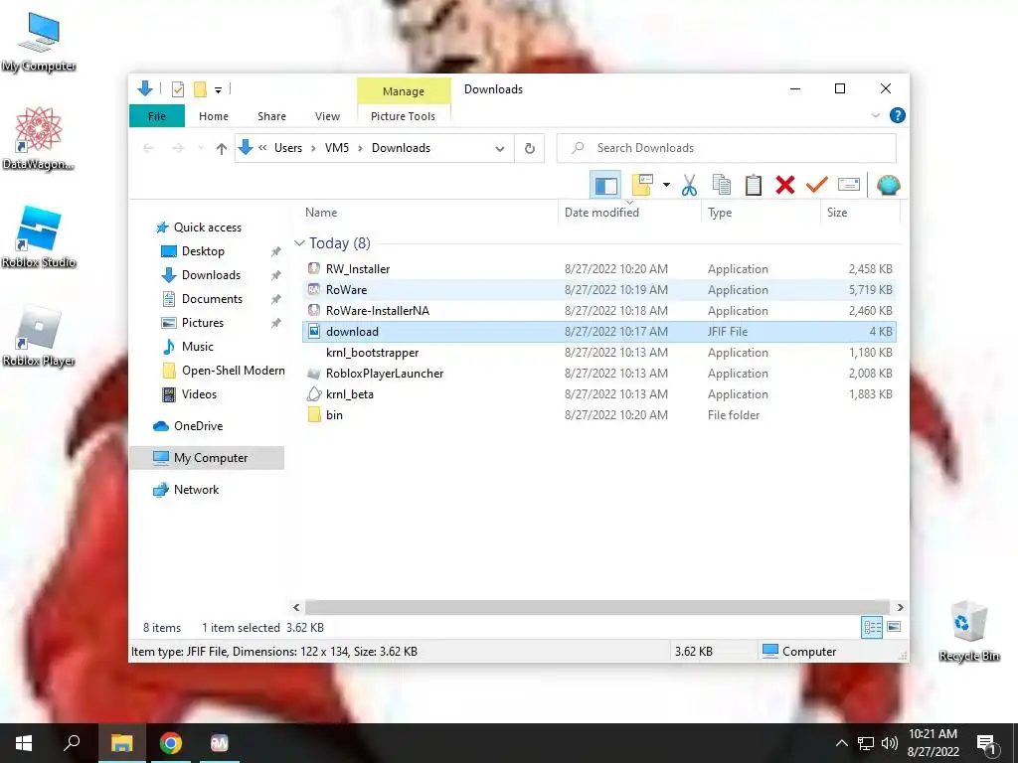
Task: Click the taskbar search magnifier
Action: [x=72, y=743]
